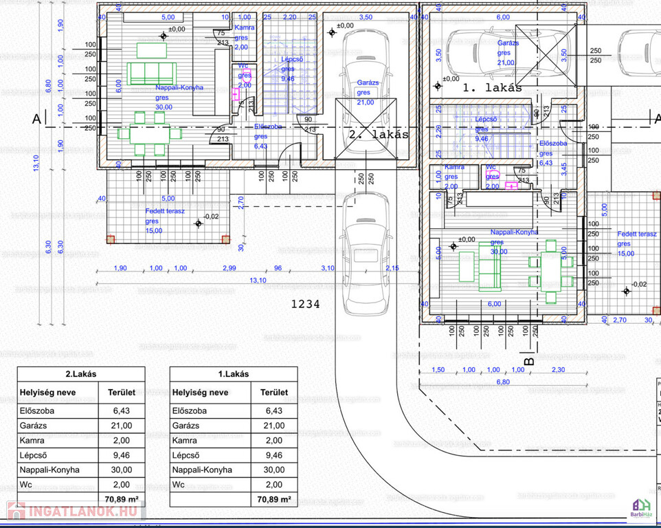661x528 pixels.
Task: Select the pink toilet symbol in 1. lakás Wc
Action: click(511, 184)
